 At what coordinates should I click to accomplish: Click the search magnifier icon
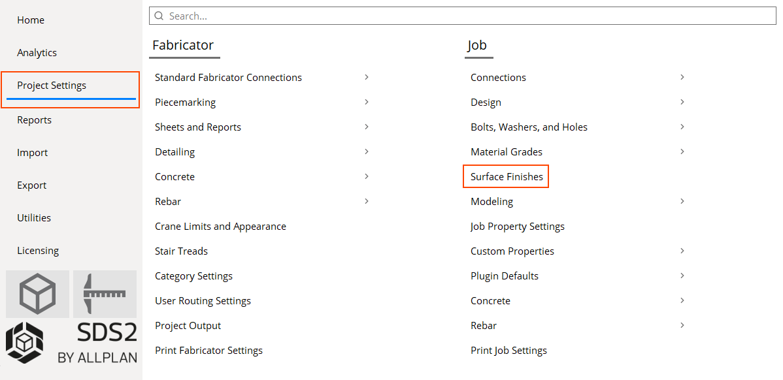click(158, 15)
